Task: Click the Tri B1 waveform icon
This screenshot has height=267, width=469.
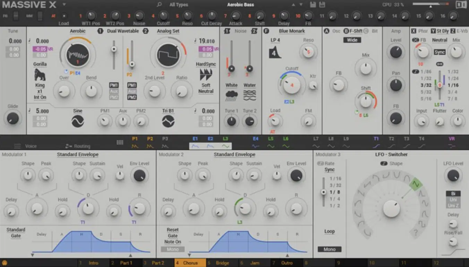Action: tap(168, 121)
